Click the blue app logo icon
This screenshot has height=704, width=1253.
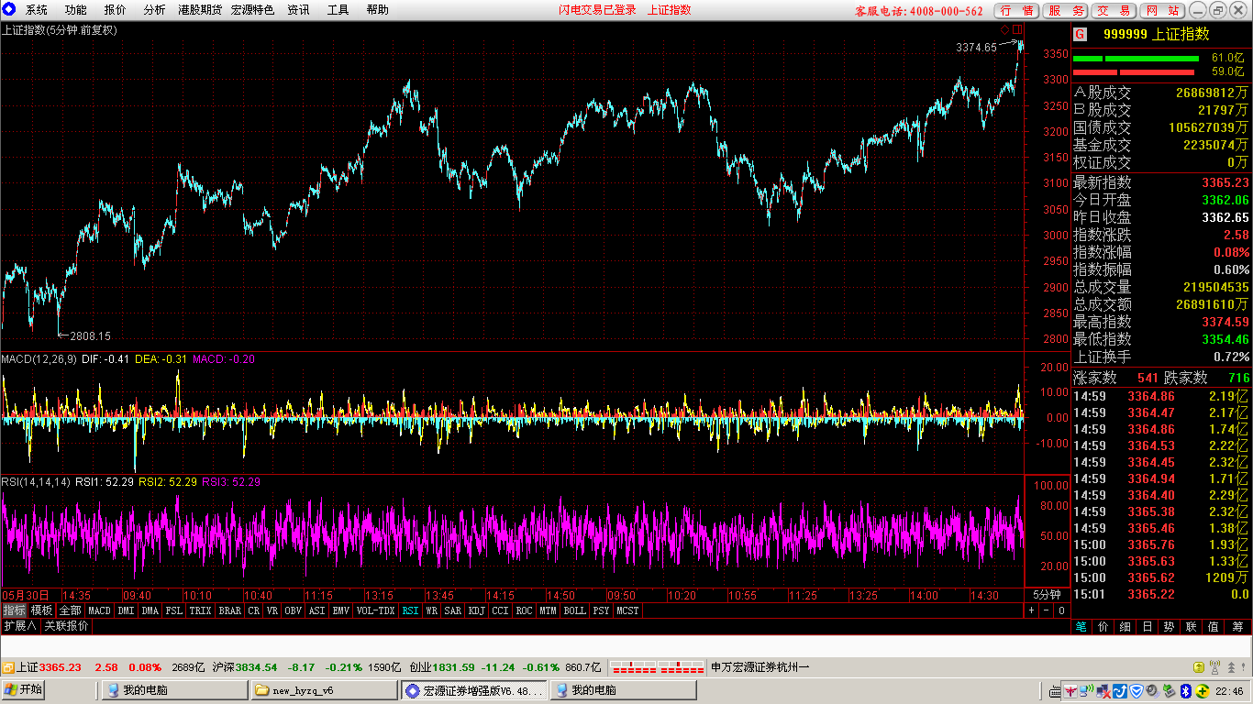coord(10,9)
